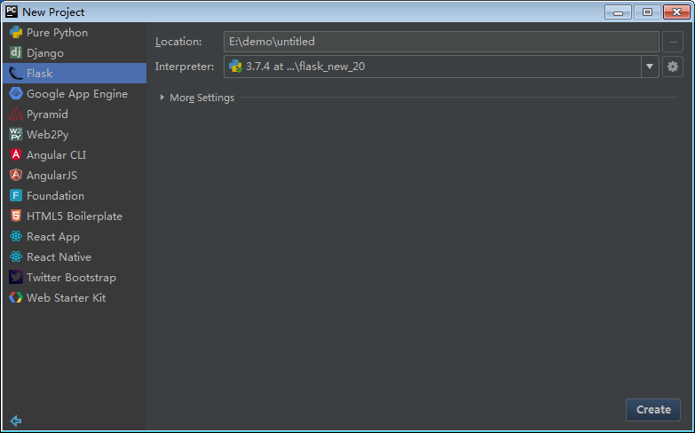Open the interpreter combo box 3.7.4
The width and height of the screenshot is (695, 433).
[441, 67]
